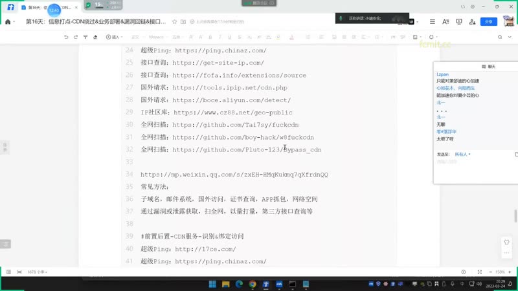Open Google Chrome from taskbar

click(x=253, y=284)
